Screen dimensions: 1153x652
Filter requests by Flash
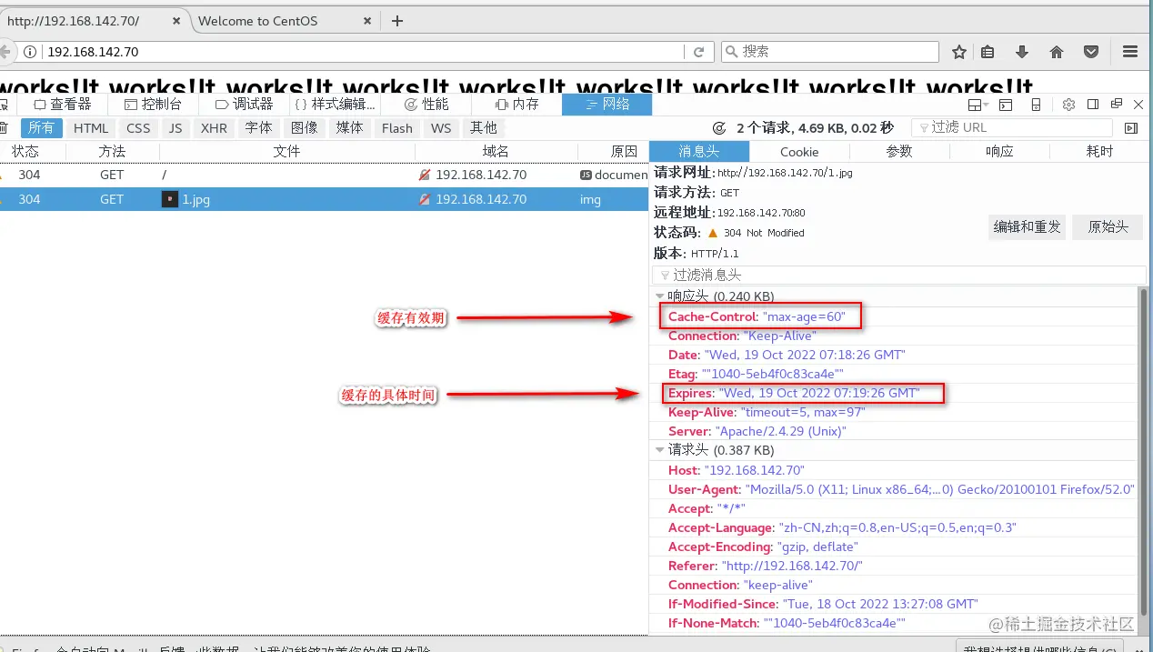pos(397,128)
